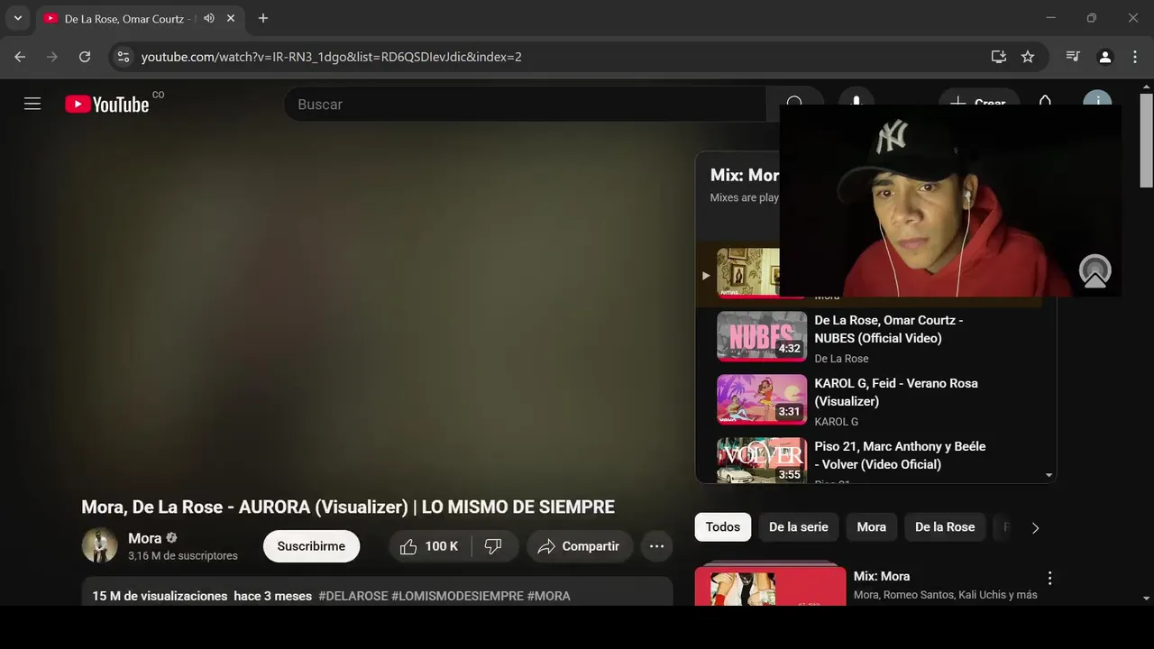
Task: Click the #MORA hashtag
Action: (549, 596)
